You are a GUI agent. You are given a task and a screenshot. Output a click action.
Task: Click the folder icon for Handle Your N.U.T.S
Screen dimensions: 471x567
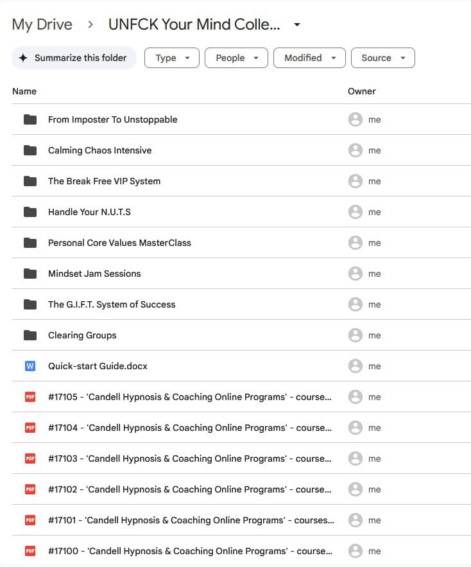[30, 212]
